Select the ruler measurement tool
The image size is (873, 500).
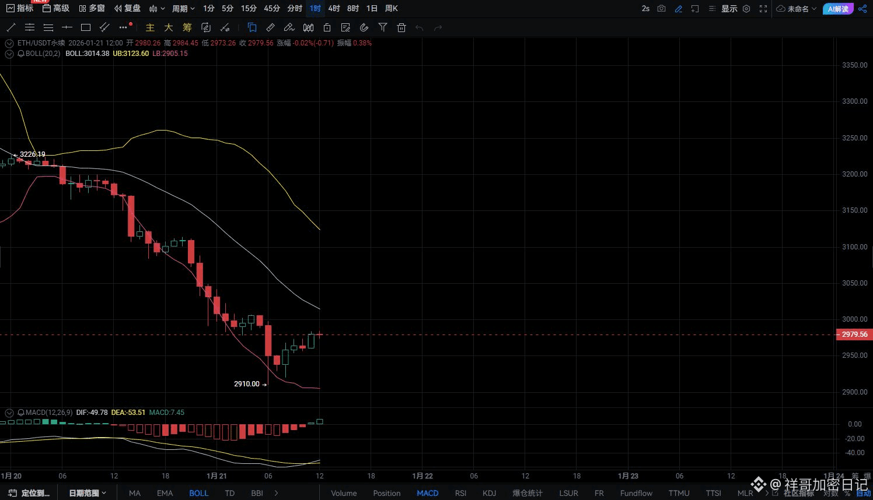(x=270, y=27)
